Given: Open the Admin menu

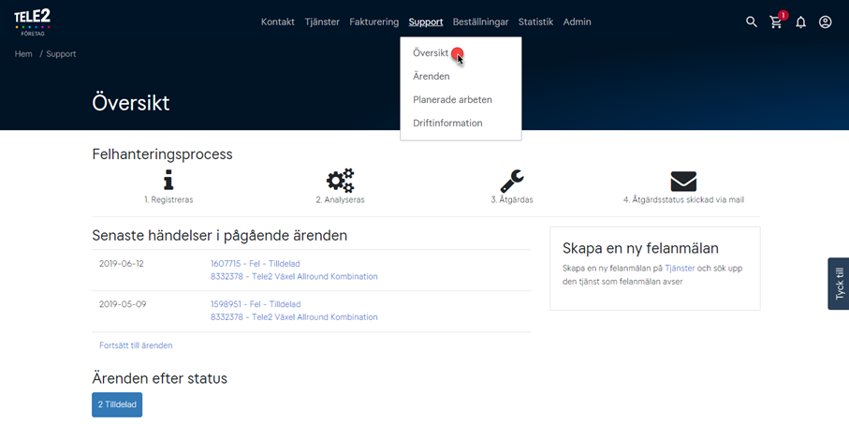Looking at the screenshot, I should pos(578,22).
